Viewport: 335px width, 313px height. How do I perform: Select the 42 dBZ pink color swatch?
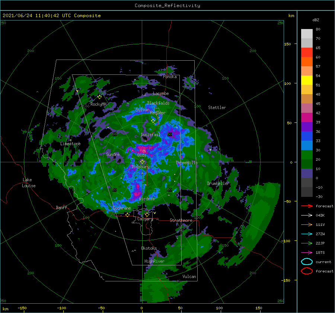307,108
